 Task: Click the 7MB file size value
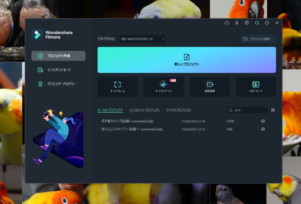(x=229, y=130)
